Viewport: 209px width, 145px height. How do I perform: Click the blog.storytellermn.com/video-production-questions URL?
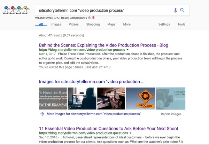point(84,133)
